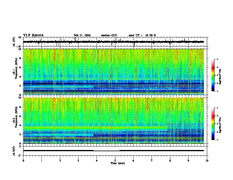The height and width of the screenshot is (180, 233).
Task: Click the ch.1 "Frequency (kHz)" axis label
Action: 16,68
